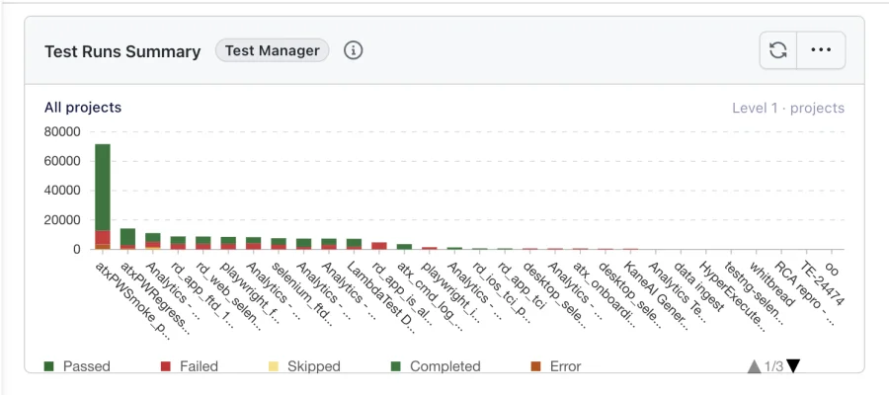The height and width of the screenshot is (395, 889).
Task: Click the atxPWSmoke_p... axis label
Action: coord(132,300)
